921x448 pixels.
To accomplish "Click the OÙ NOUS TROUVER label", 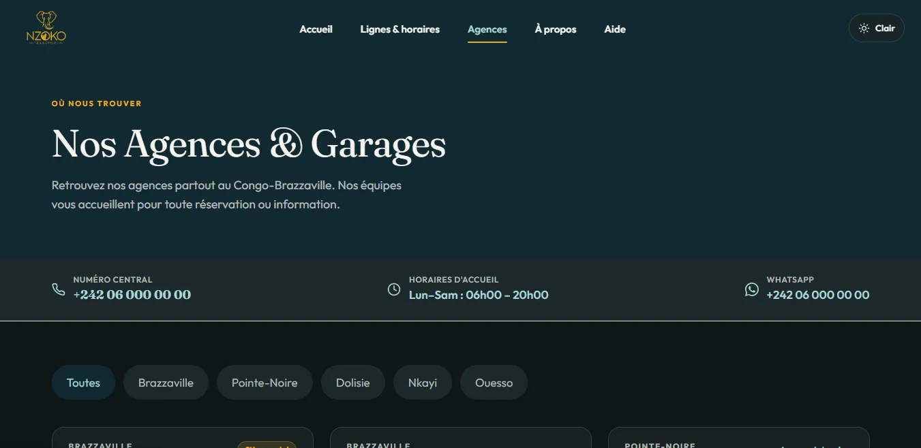I will pyautogui.click(x=97, y=103).
